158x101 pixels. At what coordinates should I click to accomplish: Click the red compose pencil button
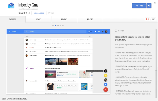[106, 89]
